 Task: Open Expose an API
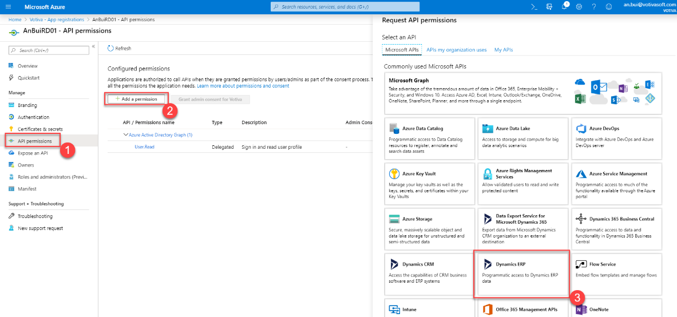coord(33,153)
